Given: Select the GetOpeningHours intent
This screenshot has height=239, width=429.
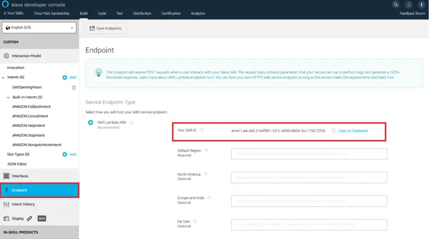Looking at the screenshot, I should (x=27, y=87).
